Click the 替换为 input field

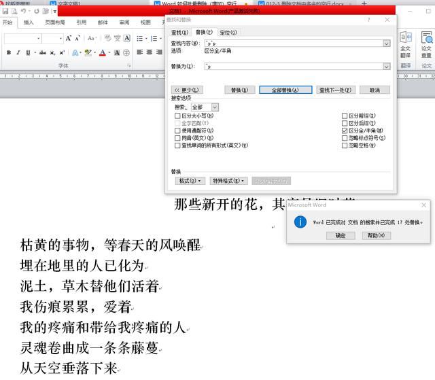point(294,67)
